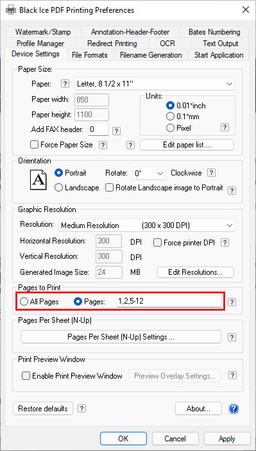
Task: Select the Landscape orientation radio button
Action: tap(59, 188)
